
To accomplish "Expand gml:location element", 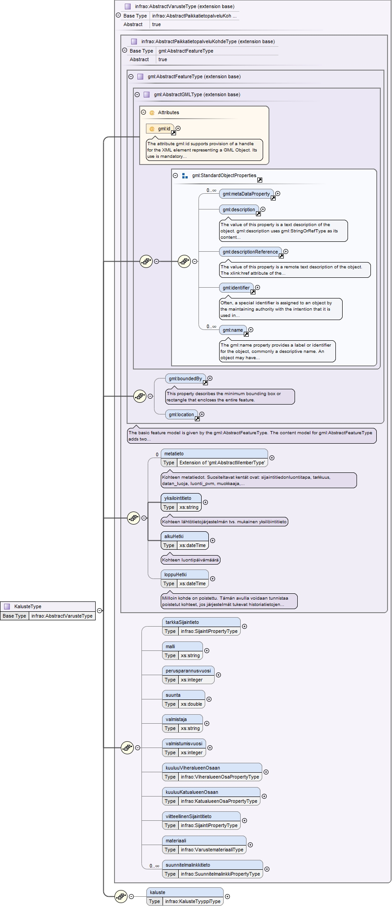I will (x=202, y=414).
